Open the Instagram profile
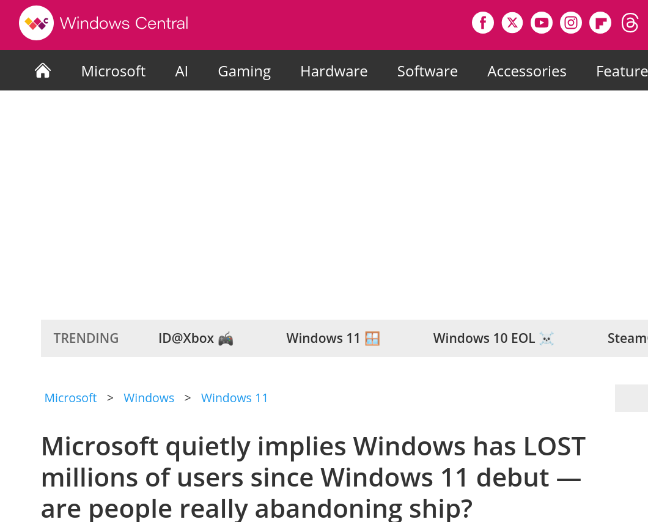 570,22
